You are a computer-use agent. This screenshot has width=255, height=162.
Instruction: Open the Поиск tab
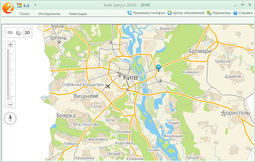(25, 14)
